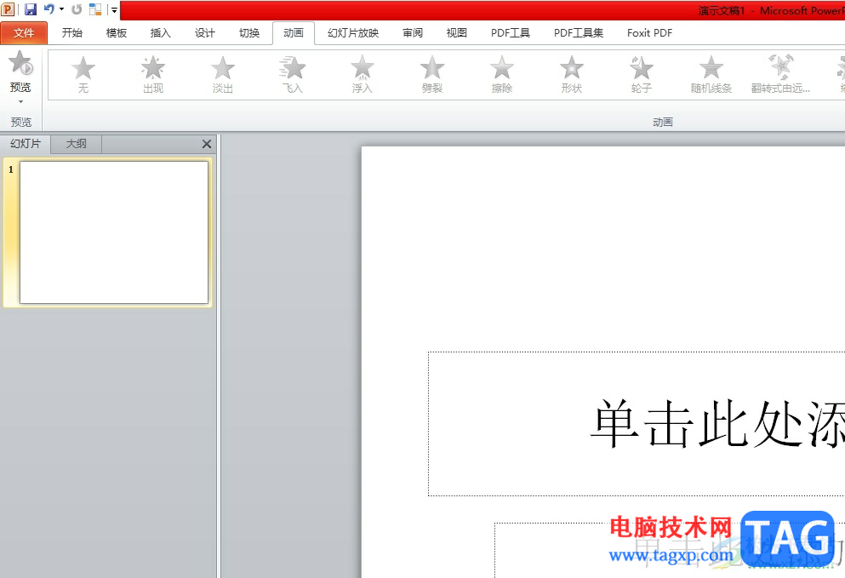Open the 切换 (Transitions) tab
The height and width of the screenshot is (578, 845).
[249, 33]
